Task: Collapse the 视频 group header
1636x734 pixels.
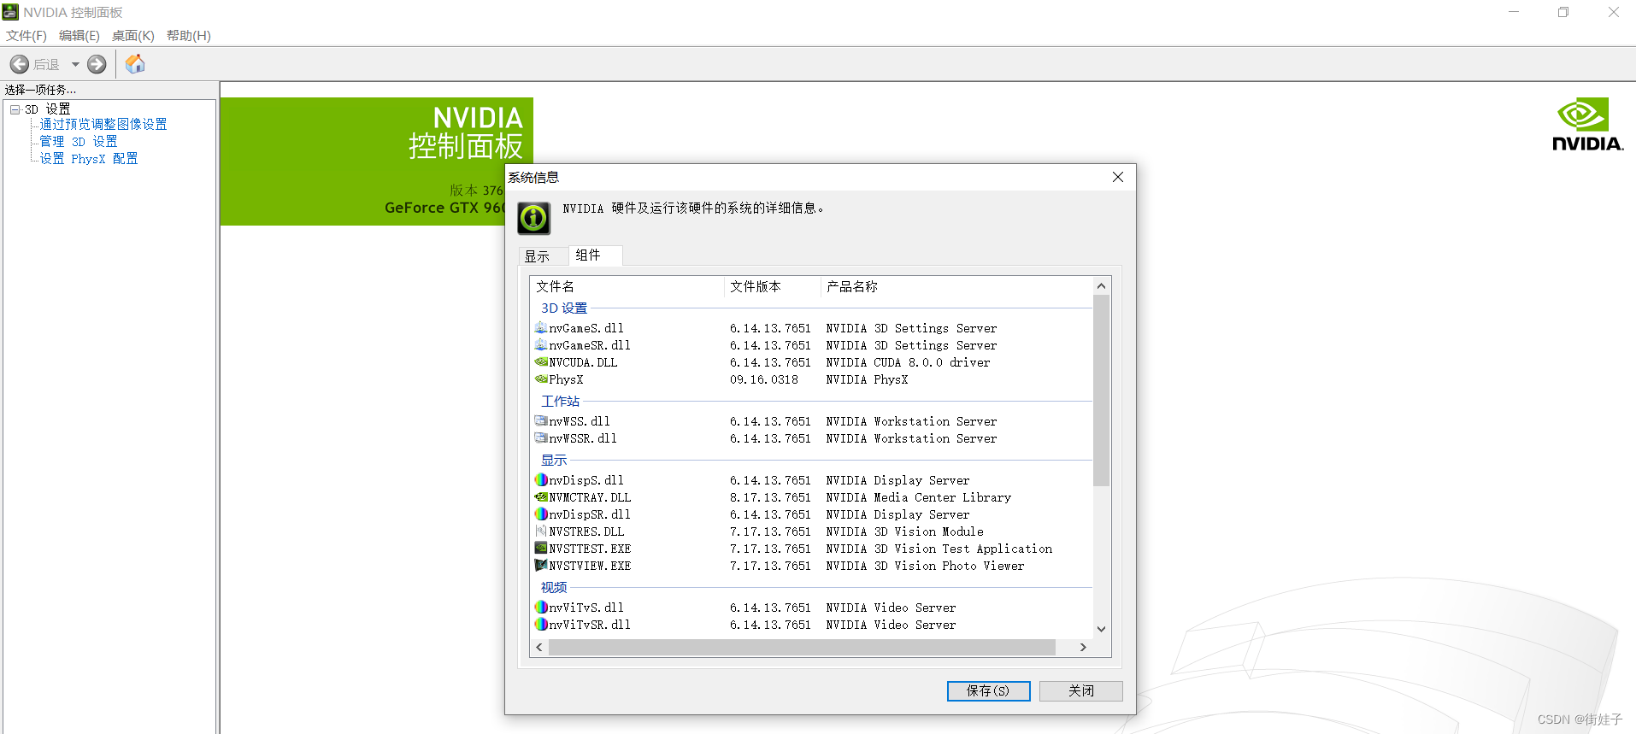Action: point(554,588)
